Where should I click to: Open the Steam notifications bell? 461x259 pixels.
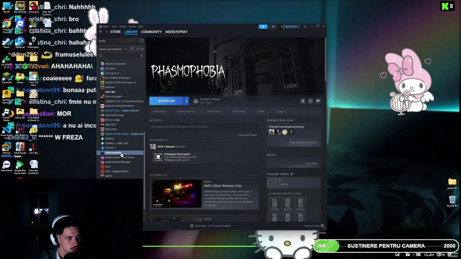coord(273,26)
